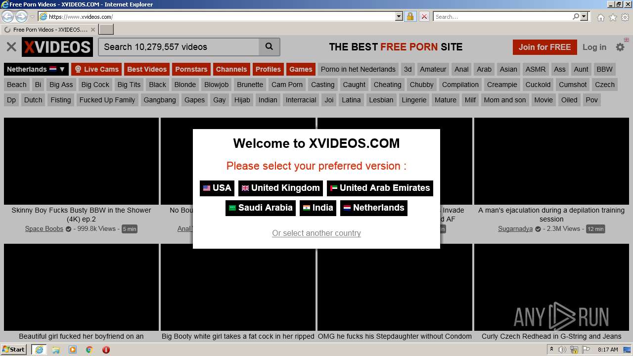633x356 pixels.
Task: Open the recent pages dropdown arrow
Action: coord(32,17)
